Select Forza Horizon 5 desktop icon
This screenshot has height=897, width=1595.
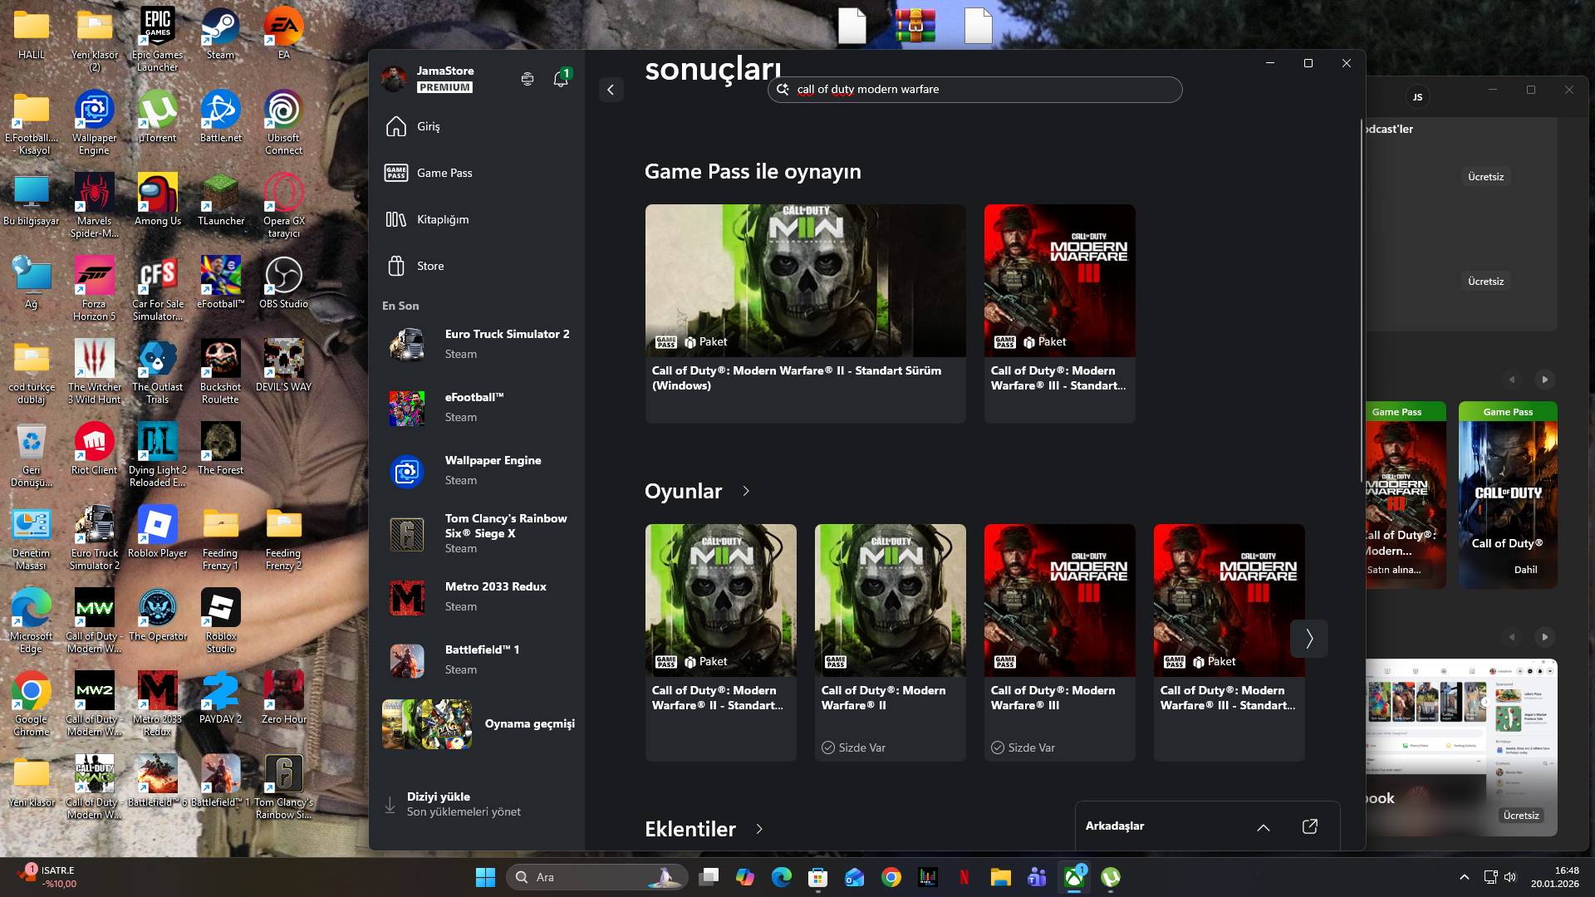[x=94, y=288]
